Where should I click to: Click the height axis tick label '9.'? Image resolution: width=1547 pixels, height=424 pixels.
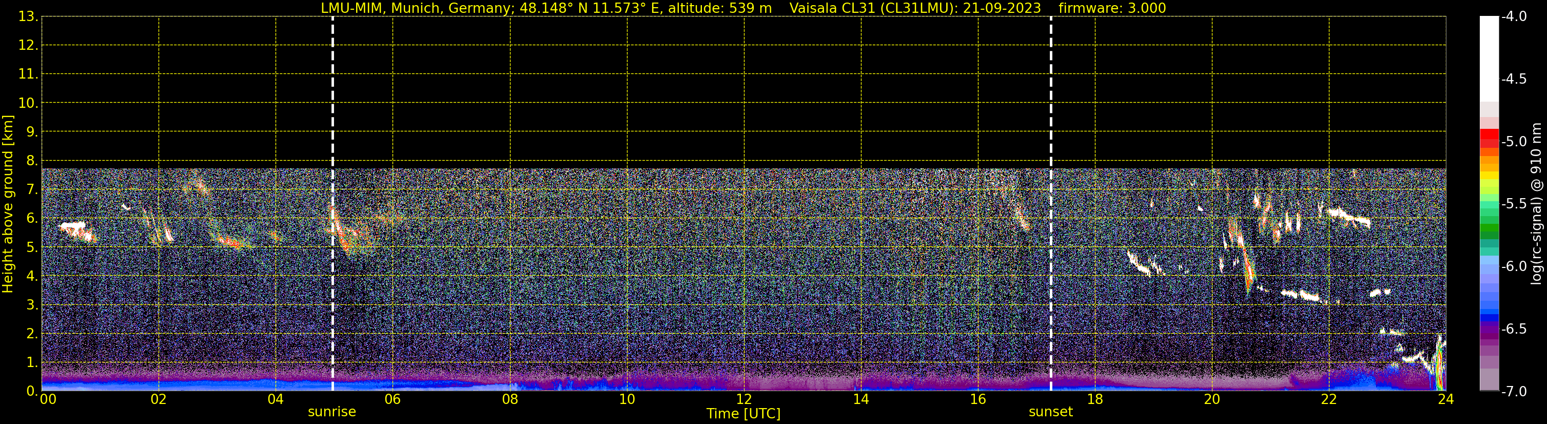coord(32,131)
